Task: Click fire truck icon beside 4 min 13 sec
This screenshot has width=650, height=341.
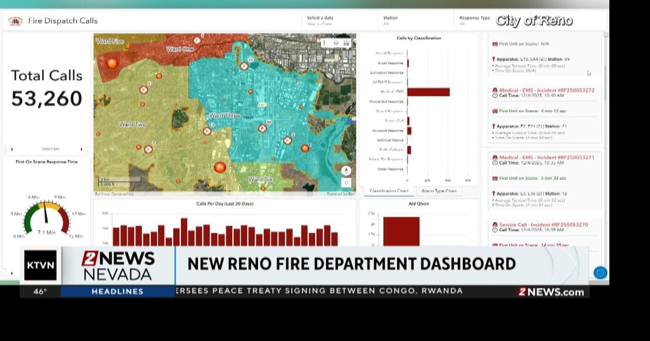Action: click(495, 111)
